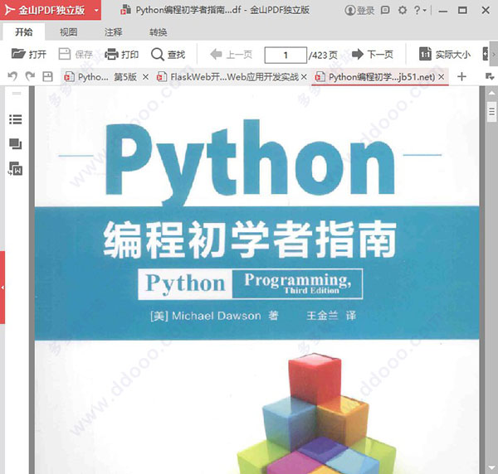
Task: Click the scrollbar up arrow
Action: coord(491,93)
